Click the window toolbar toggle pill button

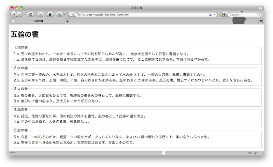(x=260, y=7)
